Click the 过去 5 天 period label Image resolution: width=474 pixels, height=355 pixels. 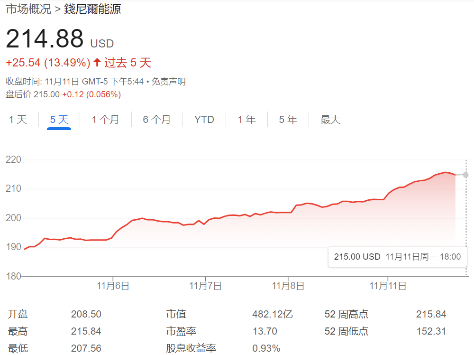(128, 63)
